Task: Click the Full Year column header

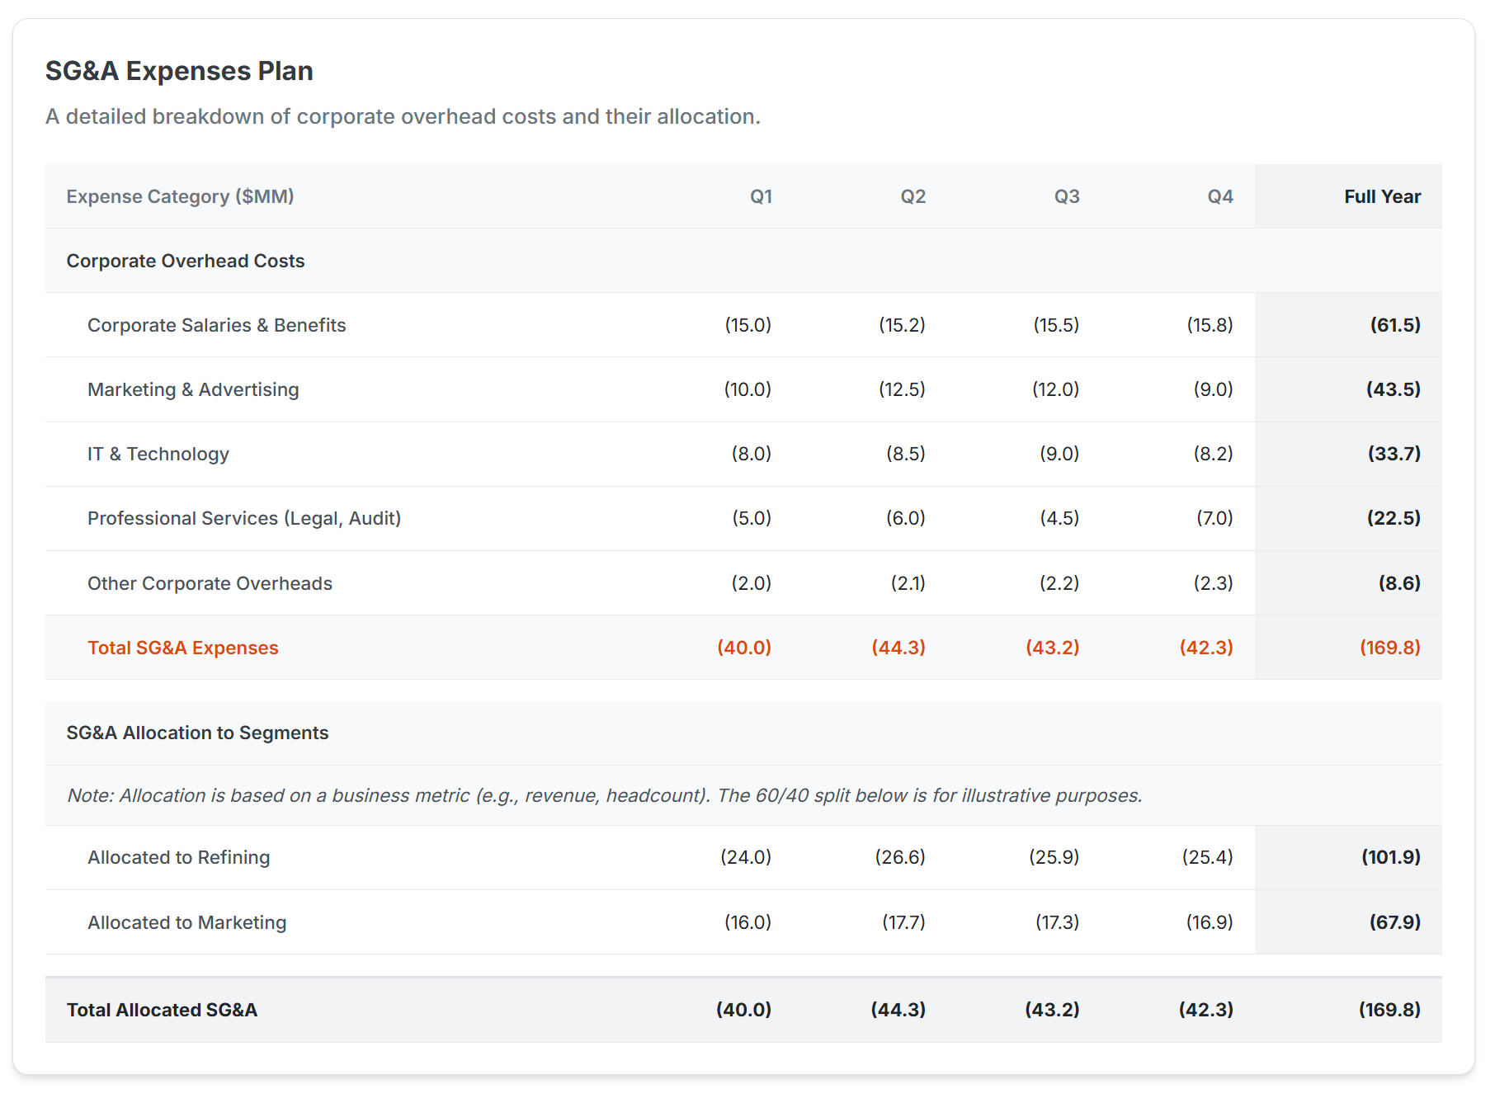Action: coord(1382,196)
